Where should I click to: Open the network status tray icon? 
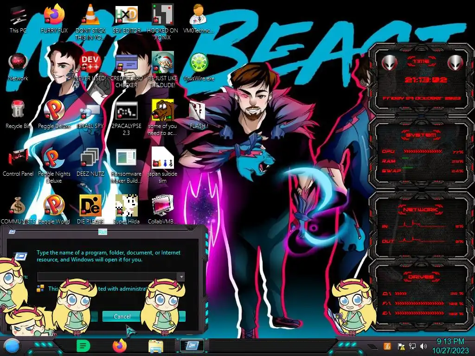(x=412, y=346)
